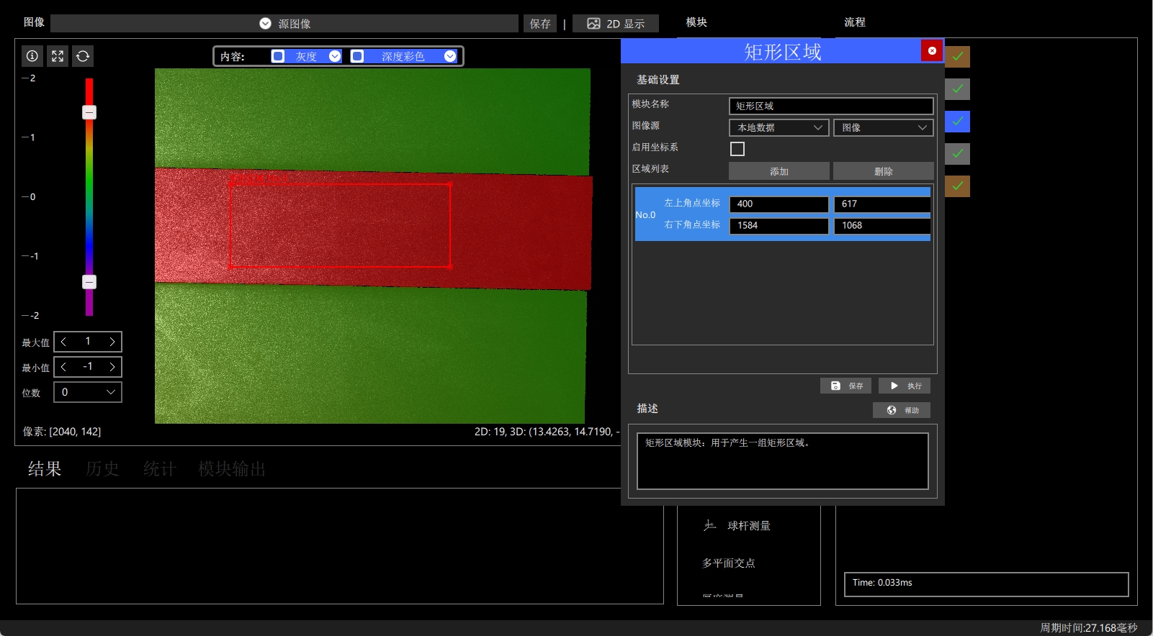
Task: Click the fit-to-view expand icon
Action: [x=58, y=56]
